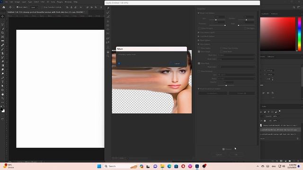Expand Face-Aware Liquify section
The width and height of the screenshot is (303, 170).
pos(198,33)
